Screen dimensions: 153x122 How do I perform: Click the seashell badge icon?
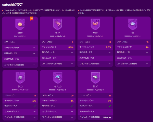pos(20,24)
